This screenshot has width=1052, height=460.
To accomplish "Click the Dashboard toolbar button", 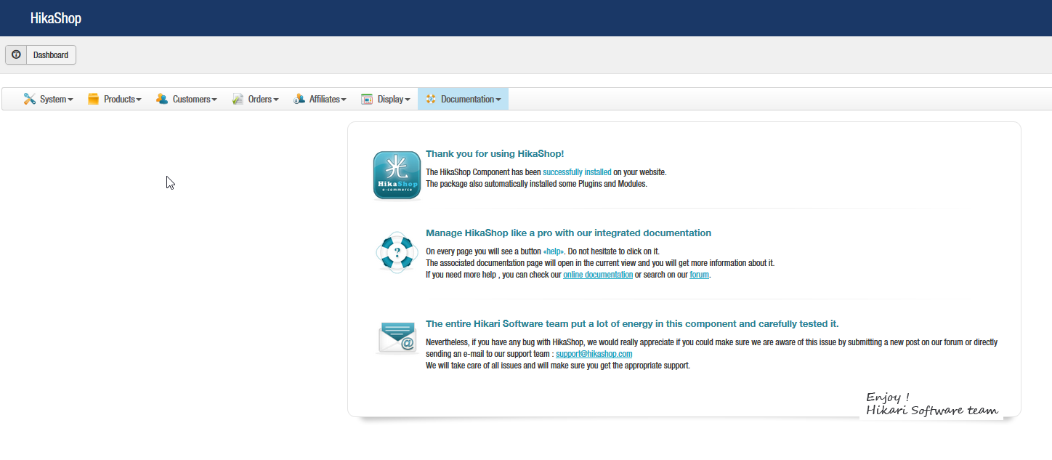I will pyautogui.click(x=41, y=55).
